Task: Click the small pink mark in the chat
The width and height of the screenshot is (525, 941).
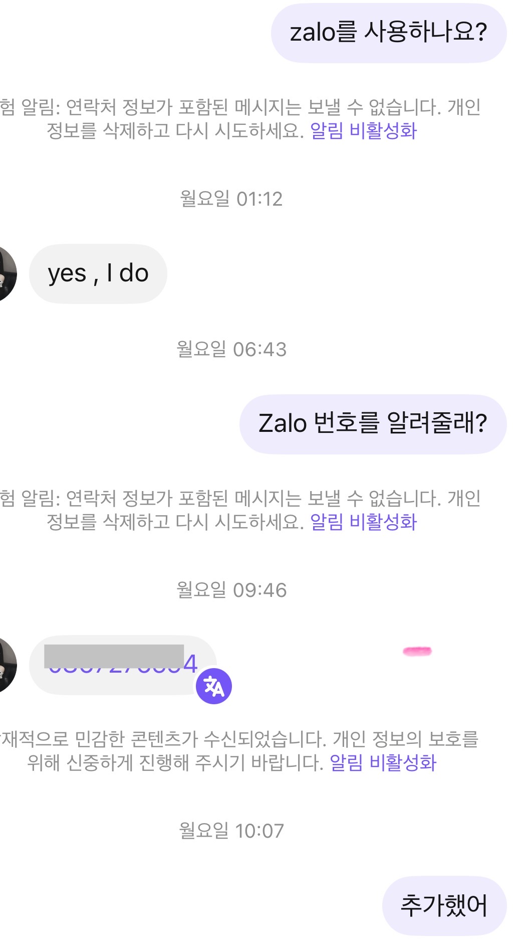Action: click(x=417, y=651)
